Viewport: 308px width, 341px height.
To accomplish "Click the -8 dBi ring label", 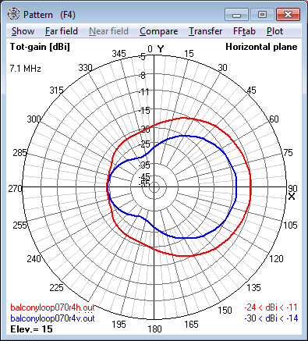I will [x=142, y=76].
